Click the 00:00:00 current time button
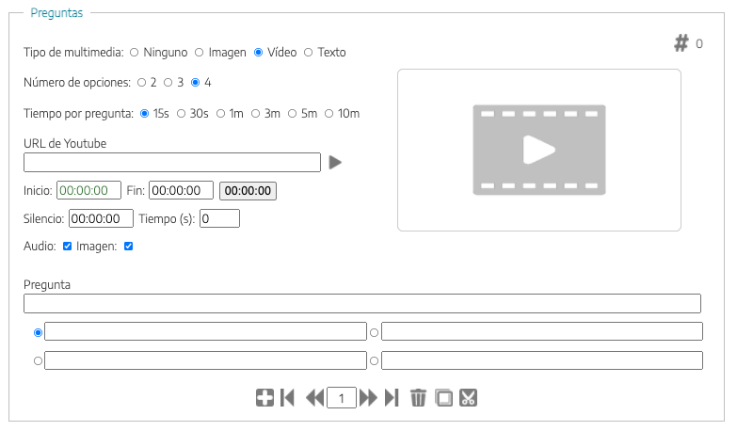This screenshot has height=431, width=737. [x=248, y=191]
